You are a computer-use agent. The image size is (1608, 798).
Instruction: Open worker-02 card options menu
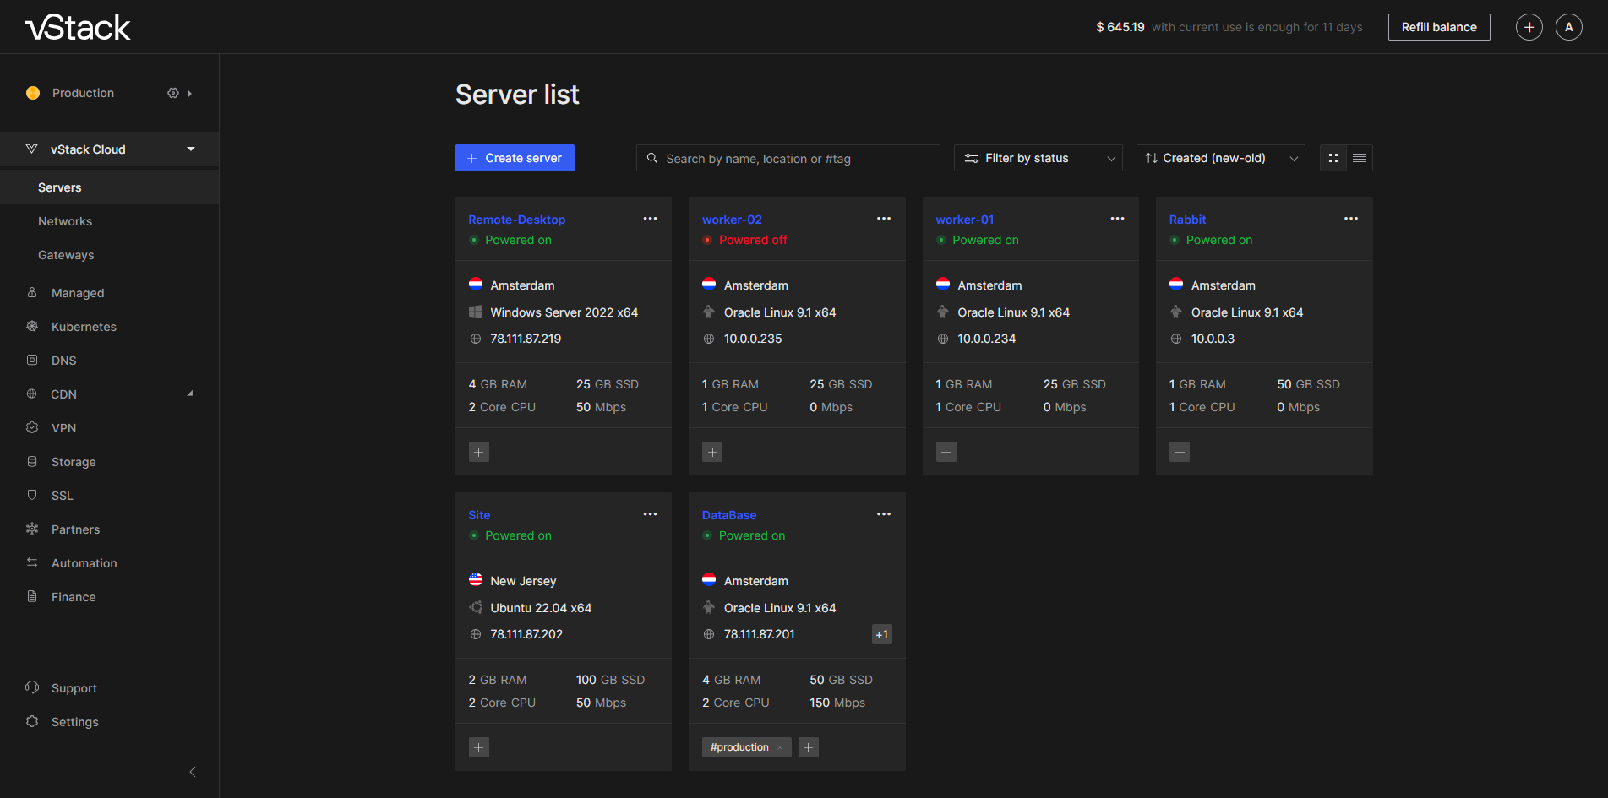884,219
